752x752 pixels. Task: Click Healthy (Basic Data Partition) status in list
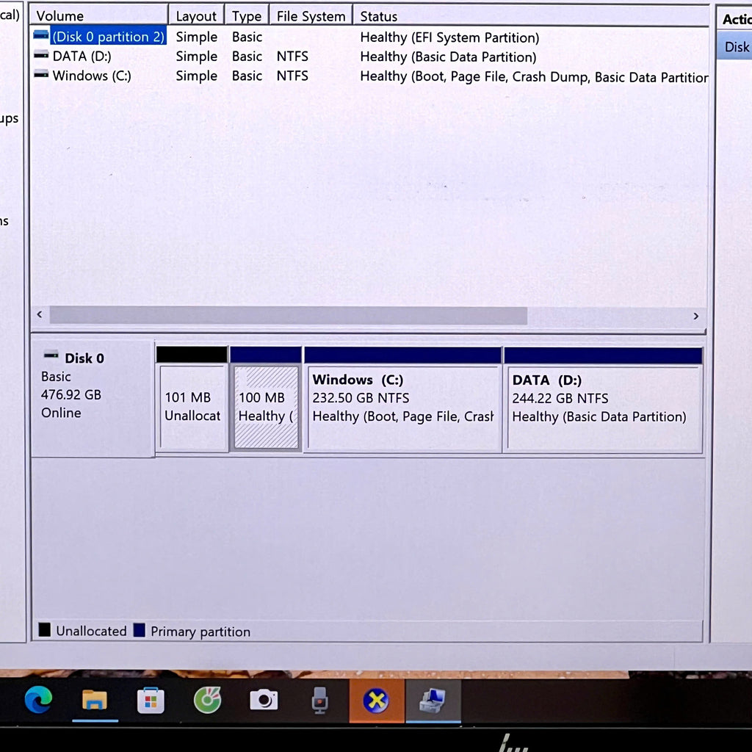(448, 57)
